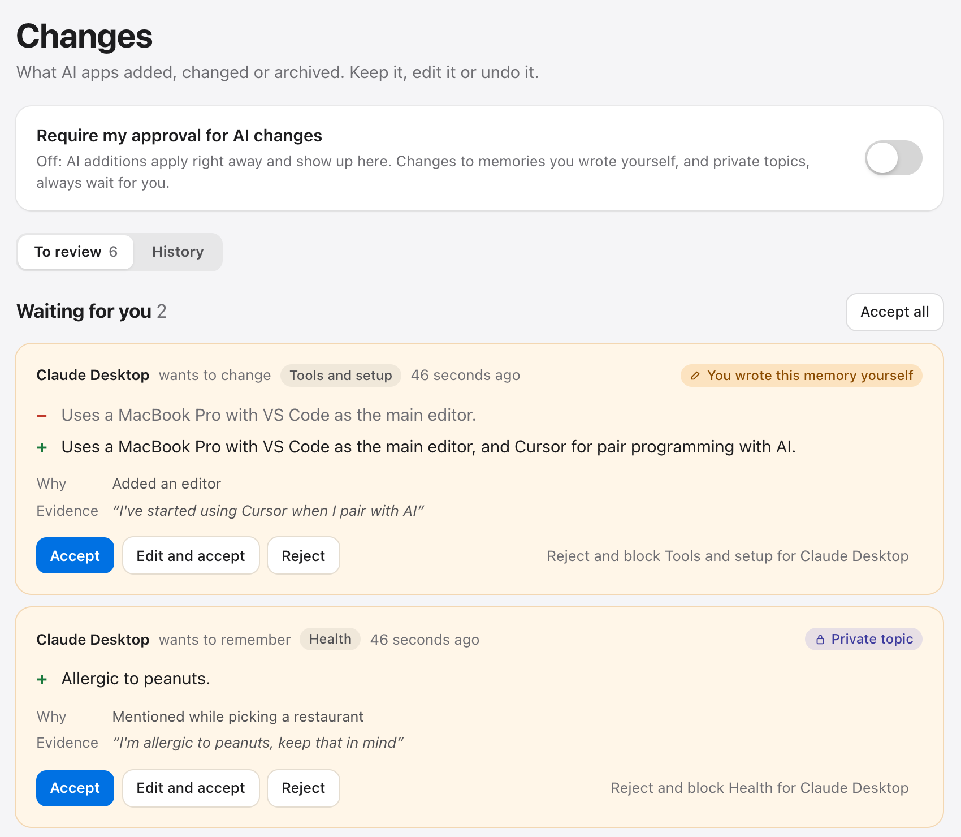Click the 'Changes' page heading

[84, 36]
